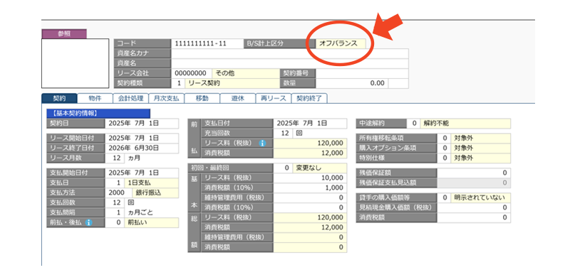Click the 残価保証支払見込額 grey field

474,183
